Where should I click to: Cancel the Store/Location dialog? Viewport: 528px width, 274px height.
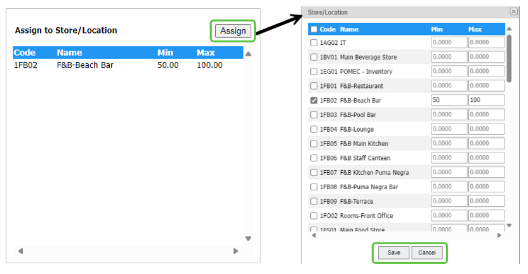[x=426, y=252]
